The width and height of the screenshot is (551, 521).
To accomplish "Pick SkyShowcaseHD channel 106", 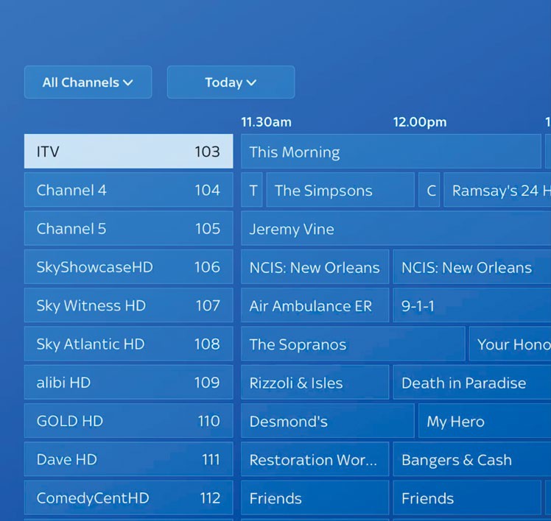I will (128, 267).
